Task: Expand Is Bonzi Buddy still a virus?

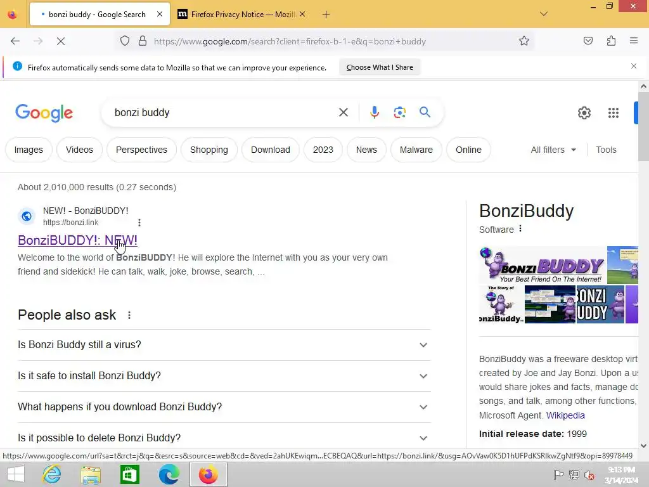Action: [x=224, y=345]
